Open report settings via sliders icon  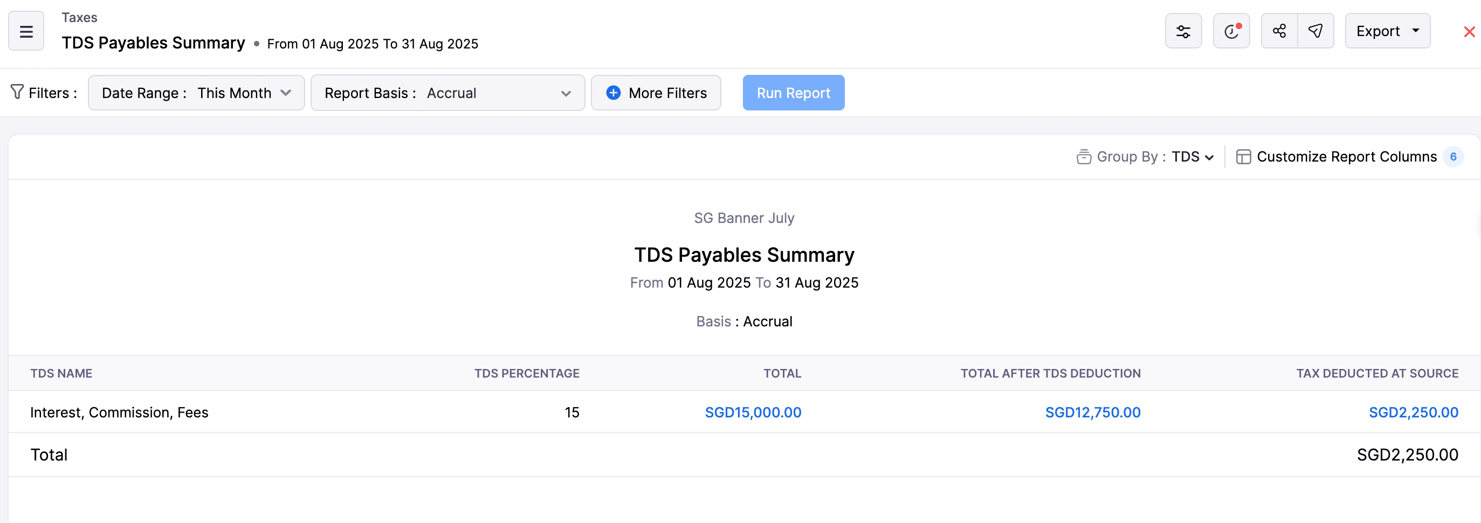[1183, 31]
